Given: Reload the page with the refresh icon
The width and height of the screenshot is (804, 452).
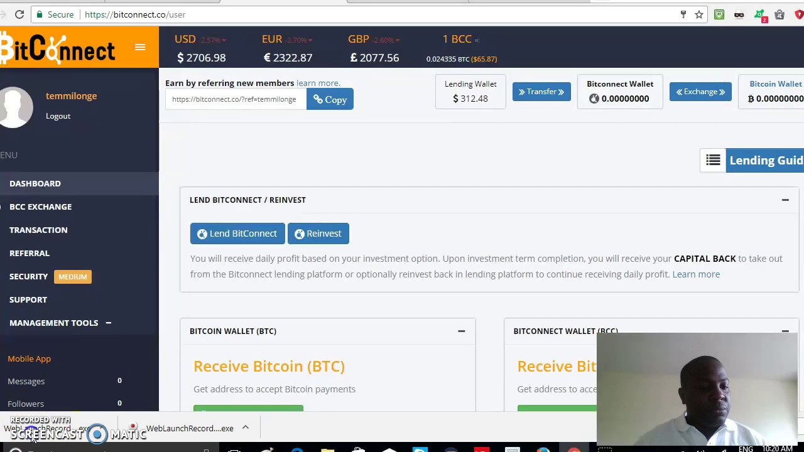Looking at the screenshot, I should coord(19,14).
